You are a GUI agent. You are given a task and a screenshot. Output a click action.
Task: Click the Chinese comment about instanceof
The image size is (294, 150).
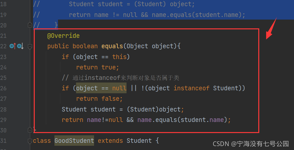click(120, 78)
